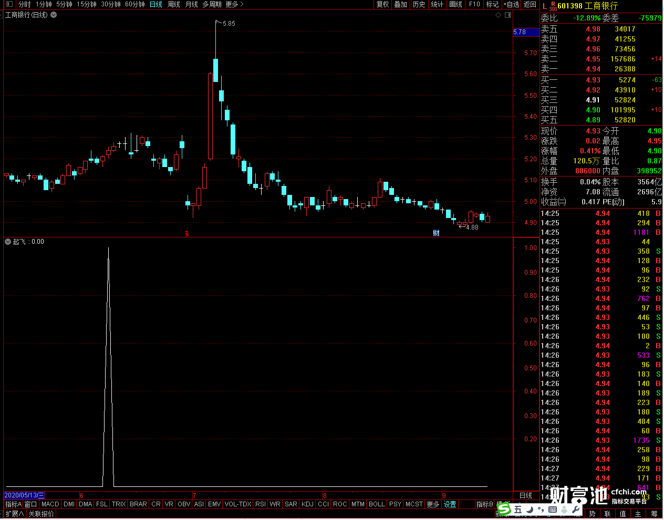Click the 势 tab at bottom right
Image resolution: width=664 pixels, height=520 pixels.
tap(592, 514)
